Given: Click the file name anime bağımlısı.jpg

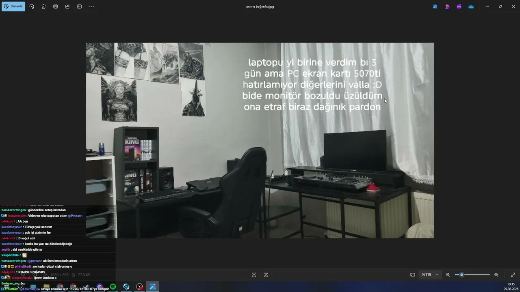Looking at the screenshot, I should click(x=260, y=6).
